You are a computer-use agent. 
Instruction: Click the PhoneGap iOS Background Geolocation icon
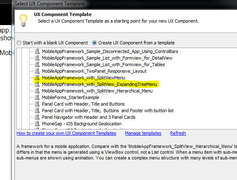point(37,124)
